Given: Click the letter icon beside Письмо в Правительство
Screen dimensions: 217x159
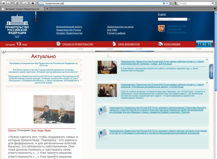Looking at the screenshot, I should click(58, 44).
